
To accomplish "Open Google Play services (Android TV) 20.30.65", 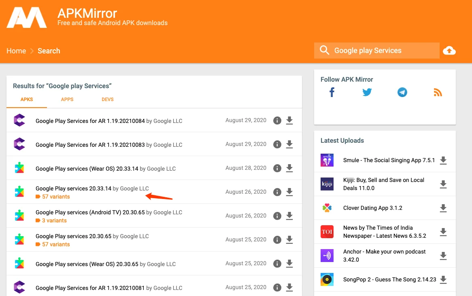I will [x=90, y=212].
